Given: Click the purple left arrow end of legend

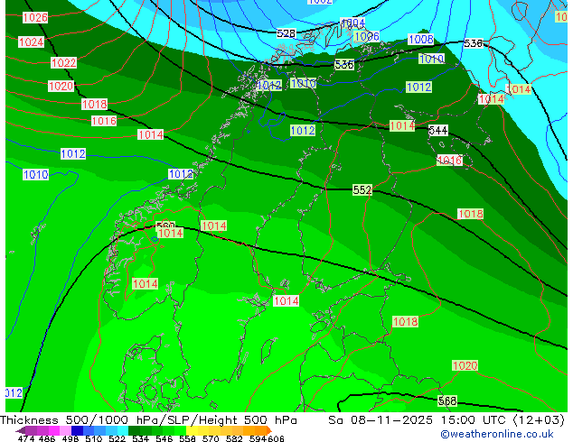Looking at the screenshot, I should [21, 430].
